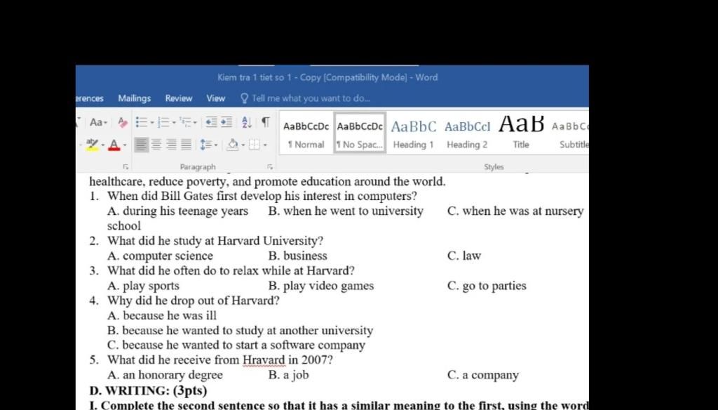
Task: Apply the No Spacing style
Action: pyautogui.click(x=360, y=133)
